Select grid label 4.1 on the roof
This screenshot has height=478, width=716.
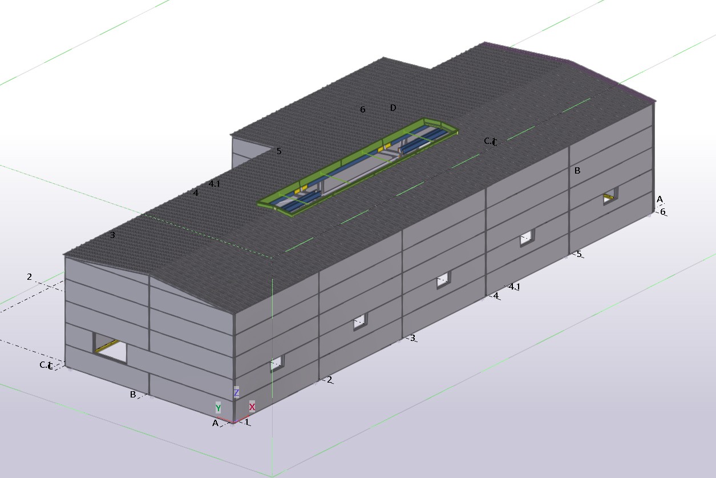tap(215, 184)
